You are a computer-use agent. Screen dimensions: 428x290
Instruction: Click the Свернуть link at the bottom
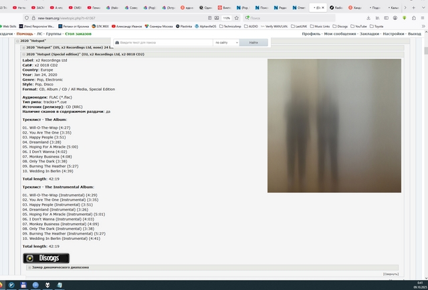click(x=391, y=274)
